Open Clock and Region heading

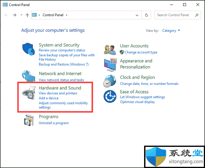(137, 77)
